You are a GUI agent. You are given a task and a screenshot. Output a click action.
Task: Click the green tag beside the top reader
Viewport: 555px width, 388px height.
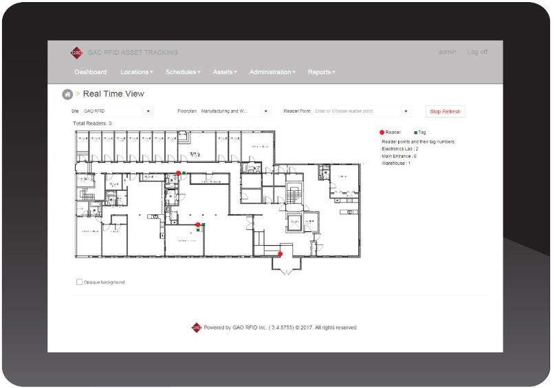pyautogui.click(x=184, y=174)
